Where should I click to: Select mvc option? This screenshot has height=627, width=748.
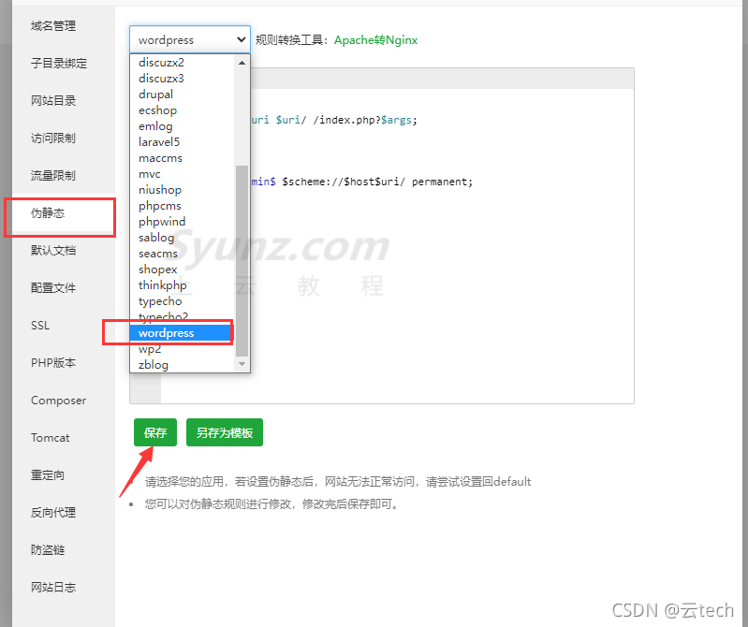click(x=183, y=173)
